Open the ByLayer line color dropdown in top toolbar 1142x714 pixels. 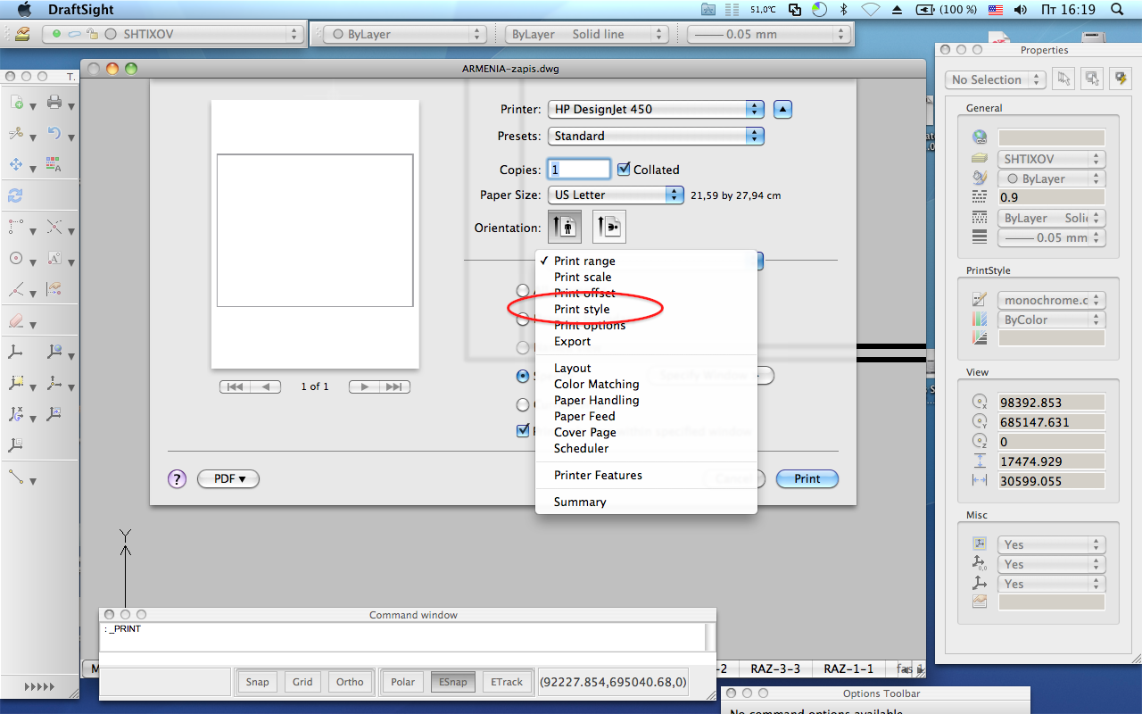(404, 34)
